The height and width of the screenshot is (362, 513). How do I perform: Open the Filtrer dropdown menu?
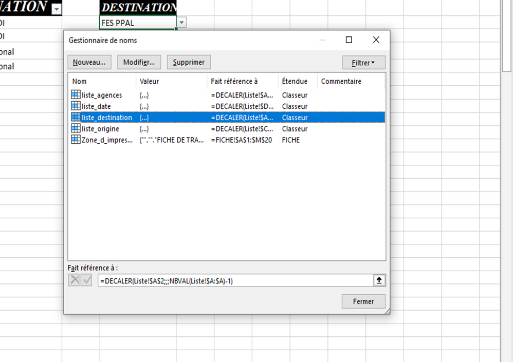tap(363, 63)
